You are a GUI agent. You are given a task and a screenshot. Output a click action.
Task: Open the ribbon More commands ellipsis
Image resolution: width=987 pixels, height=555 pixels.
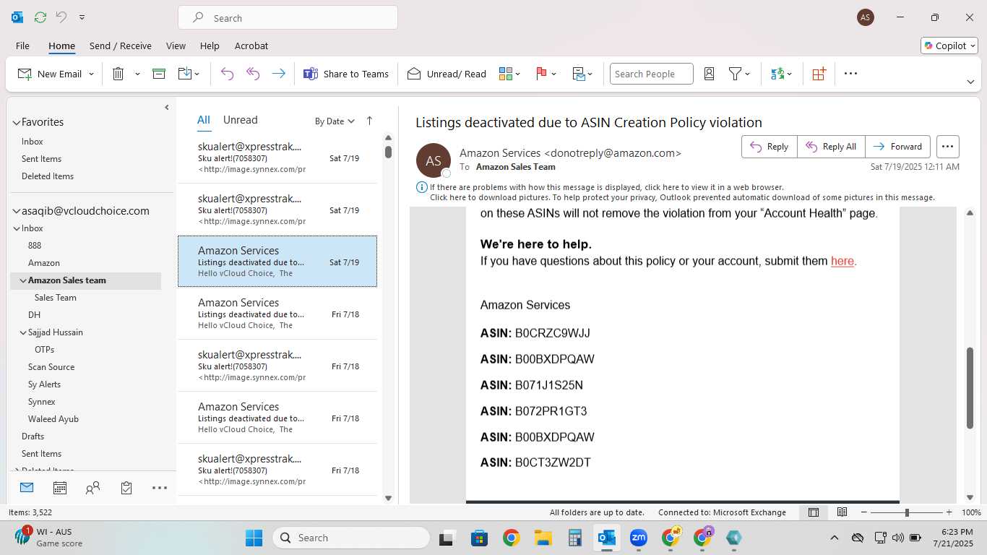click(850, 74)
